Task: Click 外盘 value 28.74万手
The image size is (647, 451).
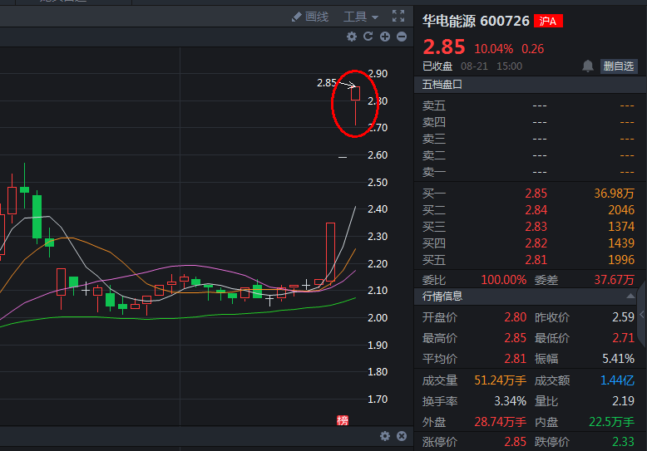Action: 500,422
